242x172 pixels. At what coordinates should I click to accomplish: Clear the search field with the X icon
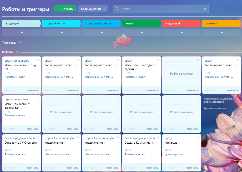point(205,9)
